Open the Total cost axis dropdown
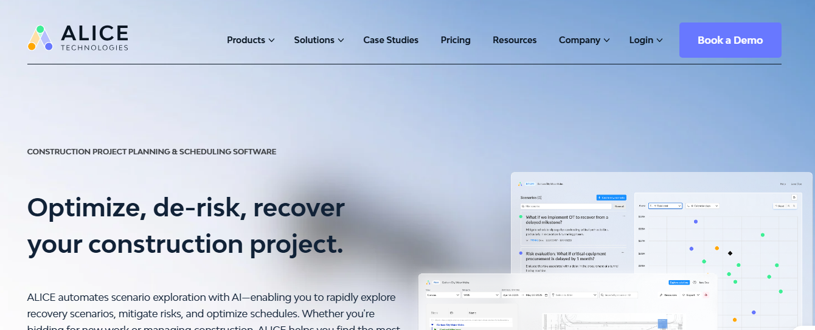The image size is (815, 330). click(665, 206)
